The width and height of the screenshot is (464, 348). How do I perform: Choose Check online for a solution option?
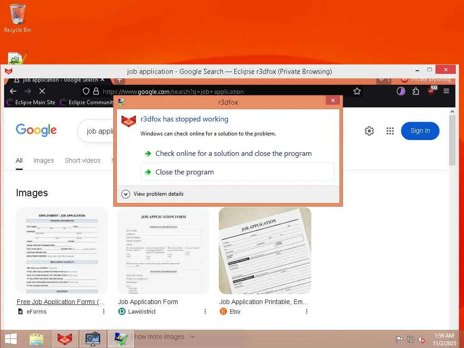click(237, 153)
